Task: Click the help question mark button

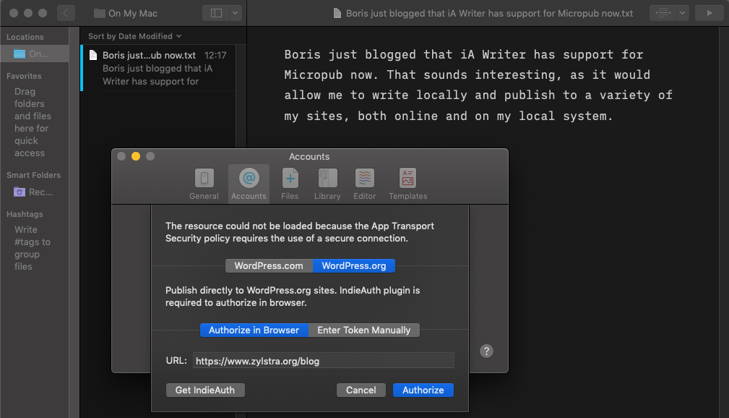Action: (x=486, y=351)
